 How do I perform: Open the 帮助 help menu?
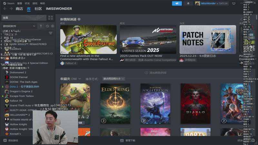(x=43, y=3)
